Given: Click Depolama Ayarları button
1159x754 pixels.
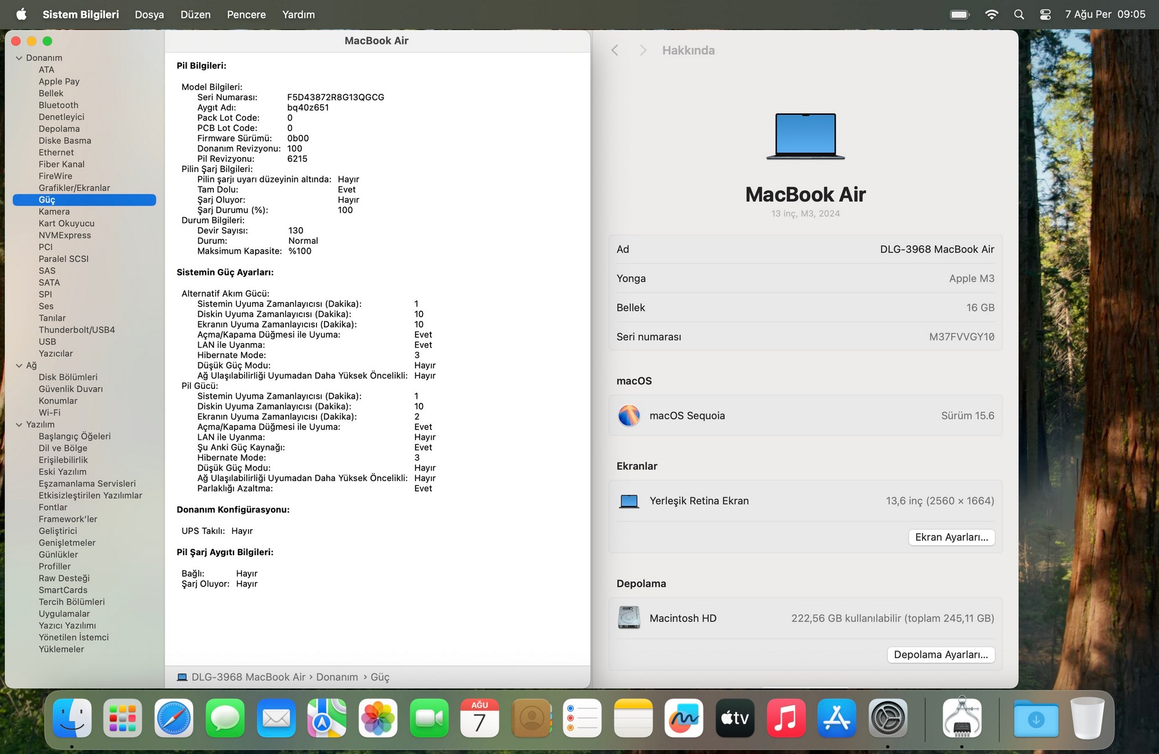Looking at the screenshot, I should (x=941, y=655).
